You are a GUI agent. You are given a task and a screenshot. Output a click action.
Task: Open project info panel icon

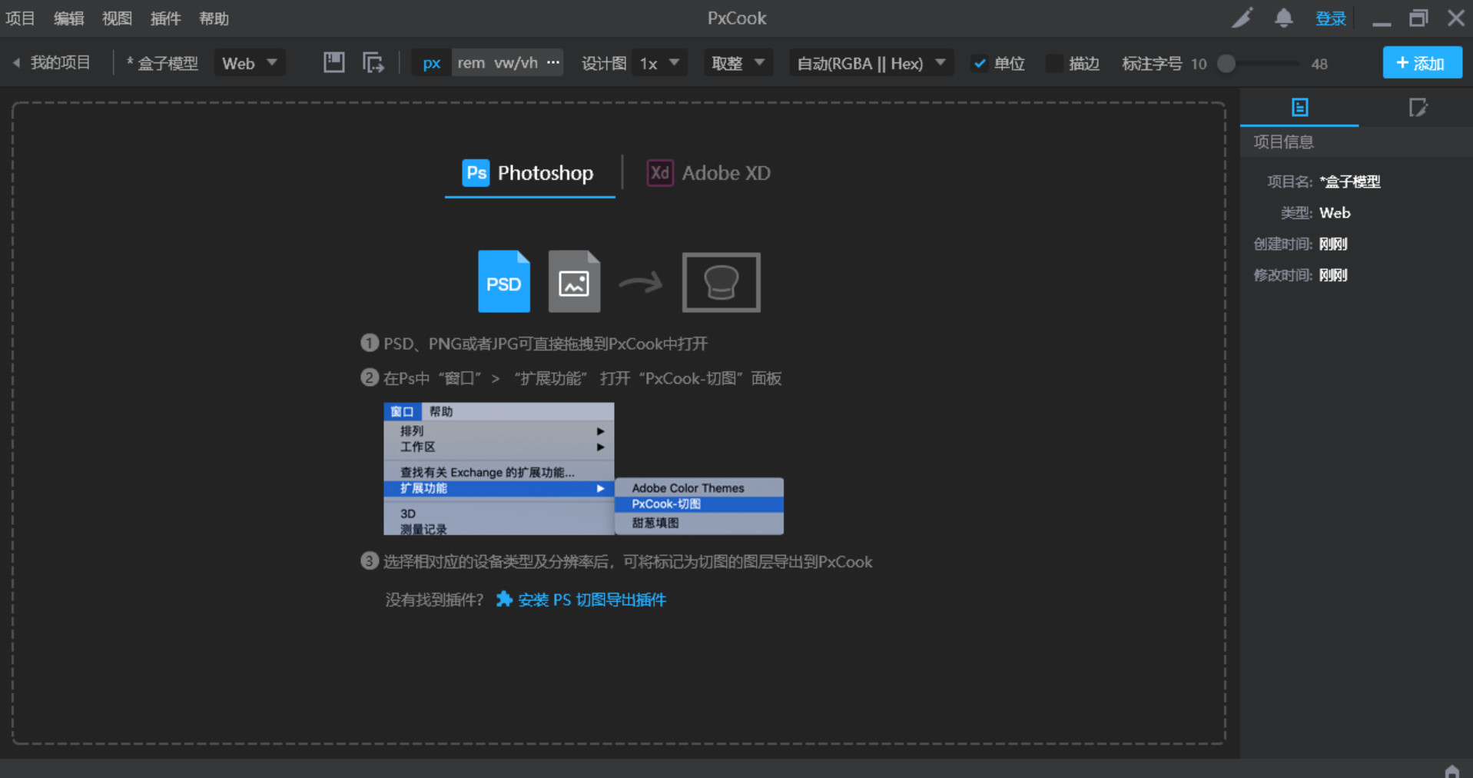click(x=1299, y=107)
